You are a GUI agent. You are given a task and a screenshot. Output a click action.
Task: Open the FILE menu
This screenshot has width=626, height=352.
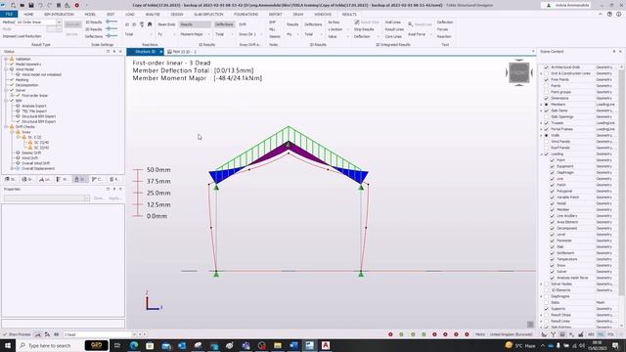tap(9, 14)
